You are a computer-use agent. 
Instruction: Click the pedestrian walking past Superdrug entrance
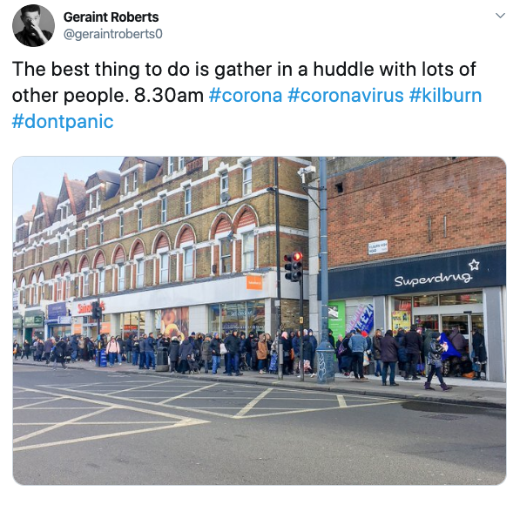pos(436,360)
